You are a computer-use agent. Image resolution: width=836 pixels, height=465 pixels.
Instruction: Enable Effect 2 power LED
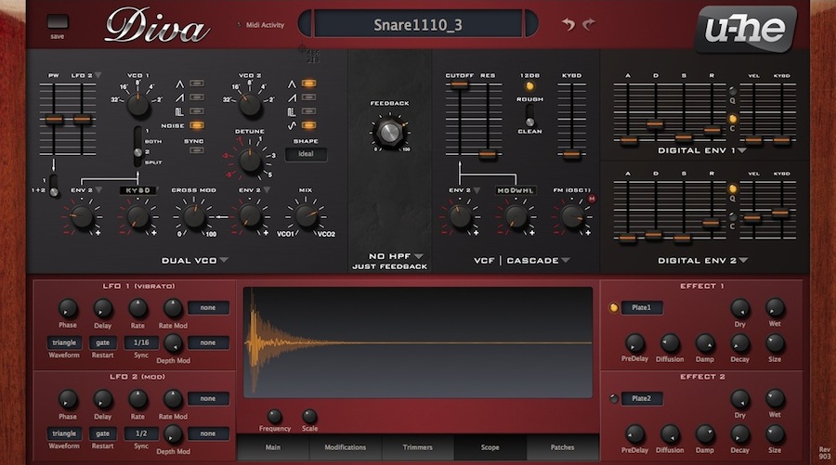(x=614, y=398)
